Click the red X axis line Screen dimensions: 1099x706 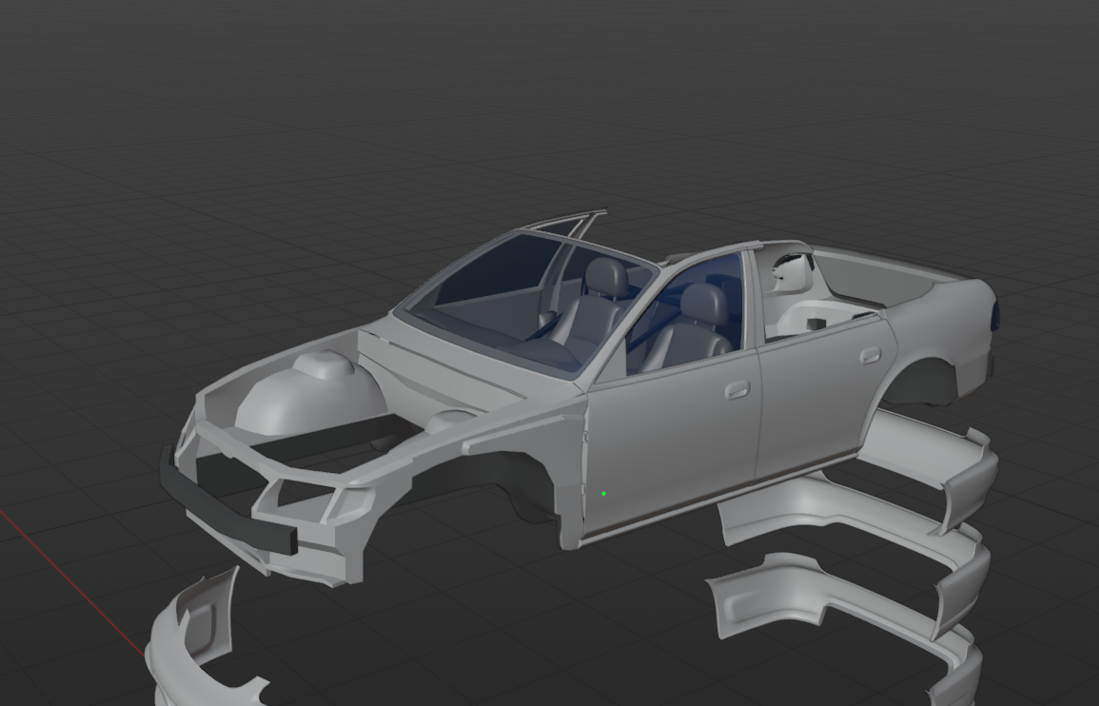(x=70, y=582)
